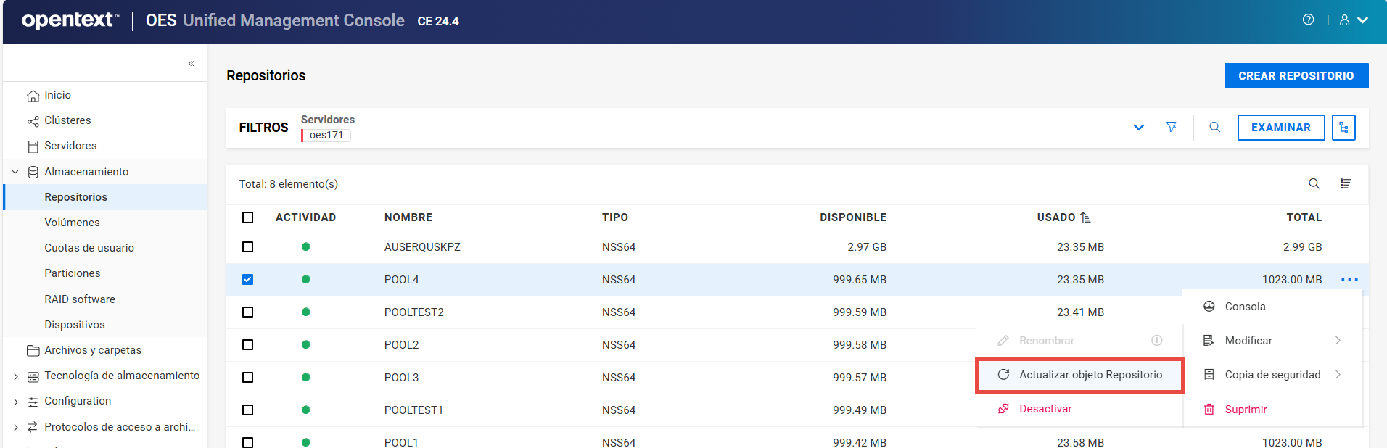Image resolution: width=1387 pixels, height=448 pixels.
Task: Click the help question mark icon
Action: (x=1308, y=20)
